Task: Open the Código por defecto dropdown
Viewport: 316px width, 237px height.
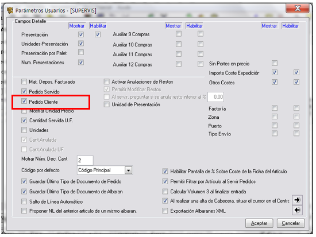Action: pos(128,170)
